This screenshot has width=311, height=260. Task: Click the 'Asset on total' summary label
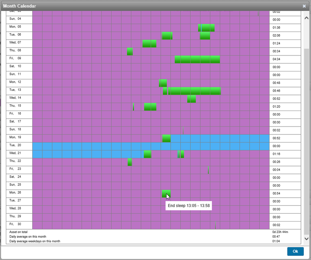click(18, 232)
